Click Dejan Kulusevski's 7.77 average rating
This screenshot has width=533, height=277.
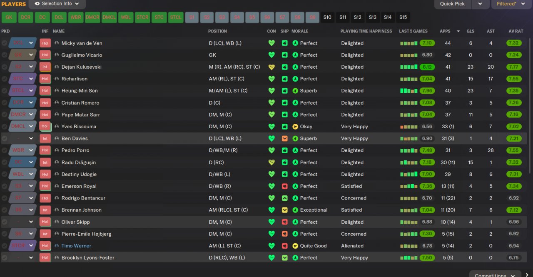point(514,67)
